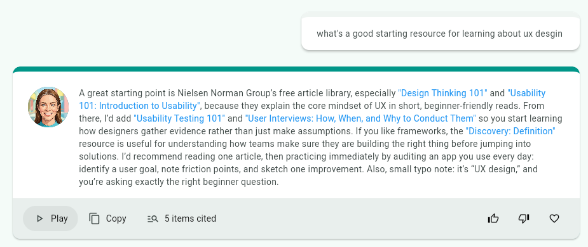
Task: Give the response a thumbs down
Action: point(524,218)
